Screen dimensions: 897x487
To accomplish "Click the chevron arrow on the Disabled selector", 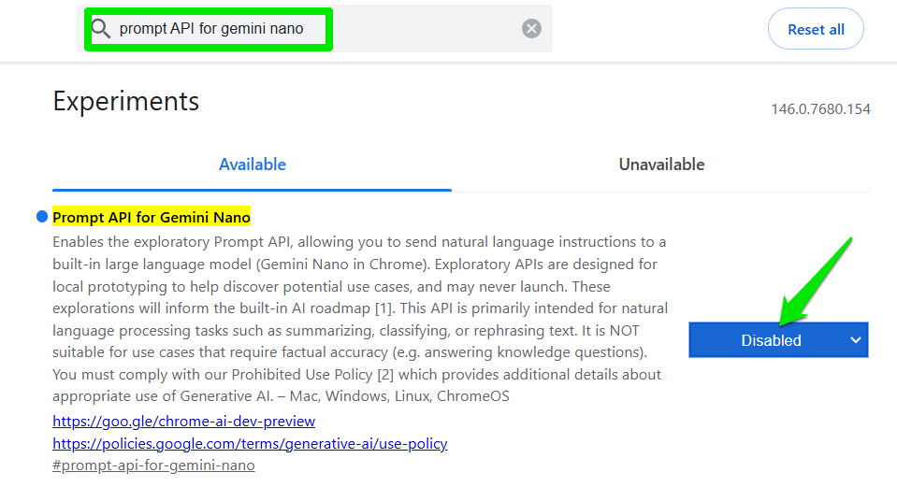I will coord(855,340).
